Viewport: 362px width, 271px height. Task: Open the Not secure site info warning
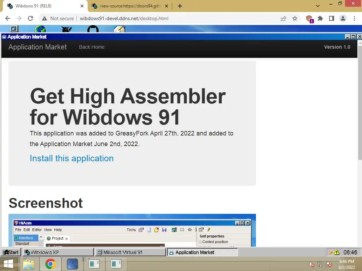pos(58,18)
